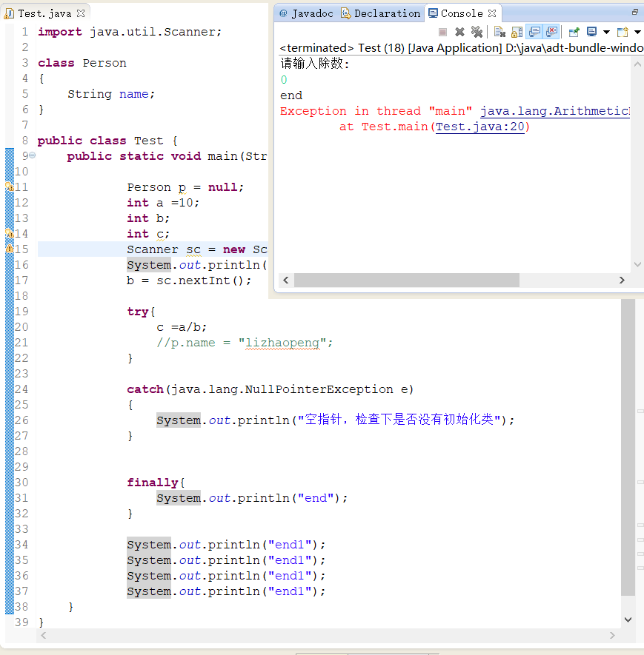644x655 pixels.
Task: Open the Display Selected Console dropdown
Action: 606,31
